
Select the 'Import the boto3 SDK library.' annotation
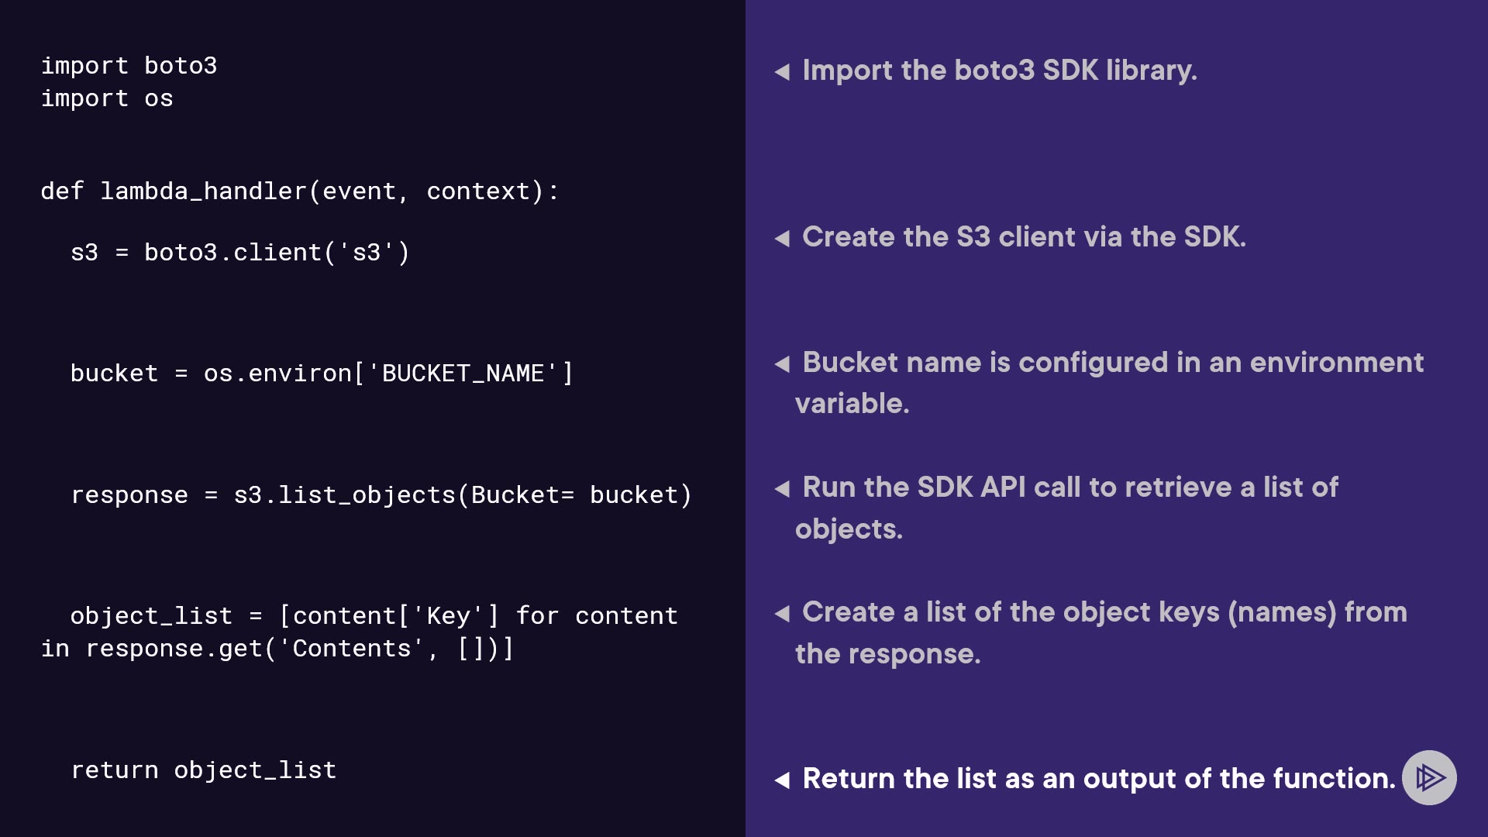(x=1000, y=71)
